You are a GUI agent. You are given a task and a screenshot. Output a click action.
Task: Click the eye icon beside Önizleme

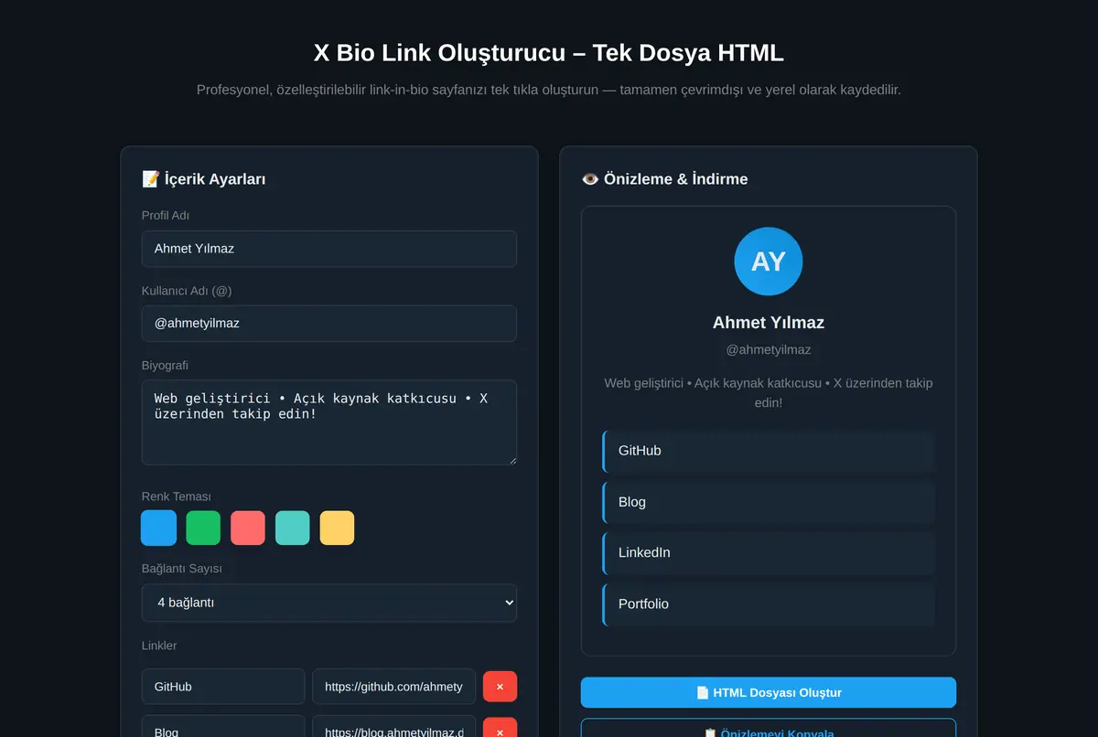pyautogui.click(x=590, y=179)
